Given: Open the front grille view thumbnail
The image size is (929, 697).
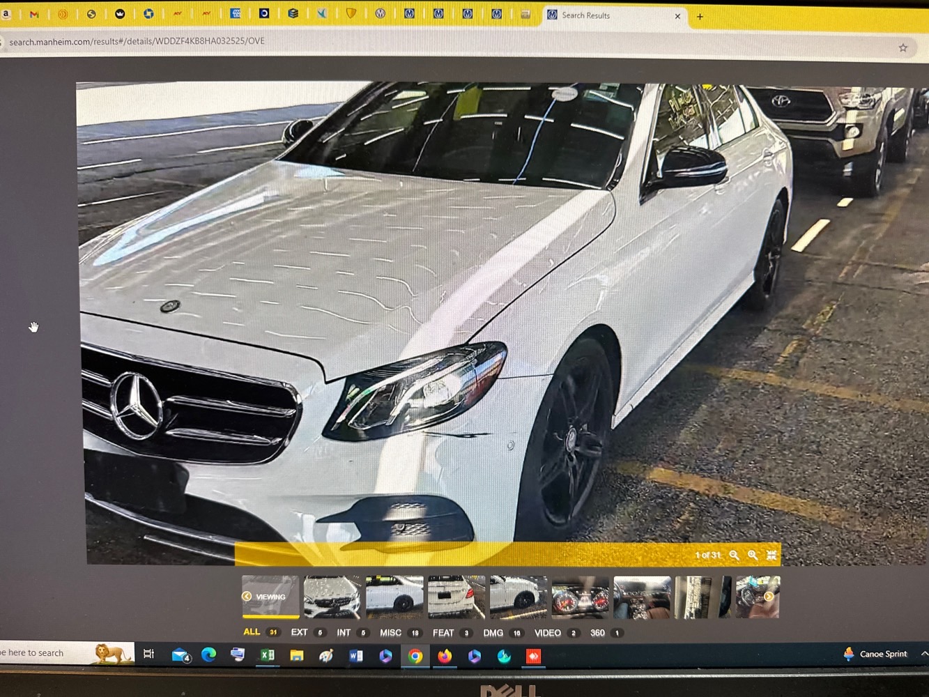Looking at the screenshot, I should pos(332,597).
